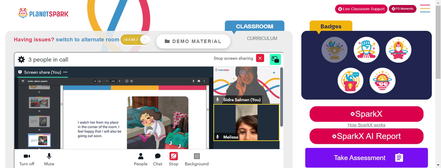The image size is (441, 168).
Task: Select slide thumbnail 33
Action: pos(39,121)
